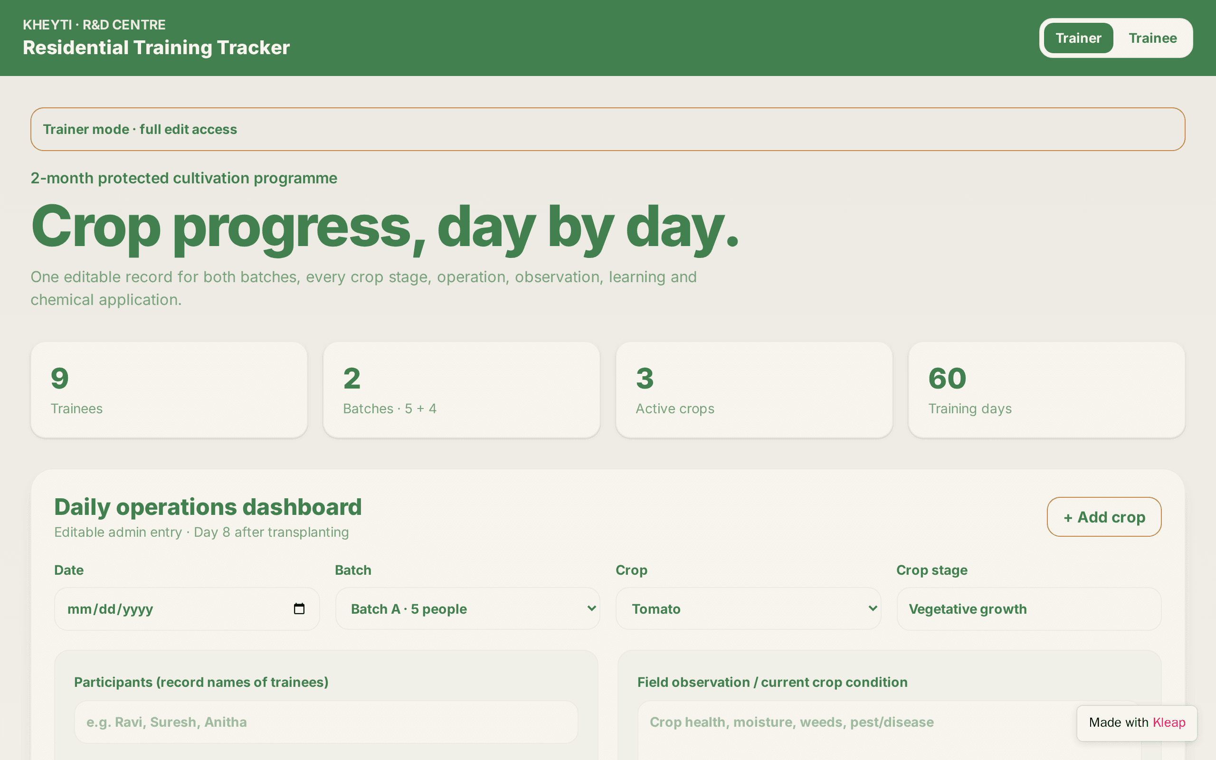The height and width of the screenshot is (760, 1216).
Task: Switch to Trainee mode
Action: tap(1152, 38)
